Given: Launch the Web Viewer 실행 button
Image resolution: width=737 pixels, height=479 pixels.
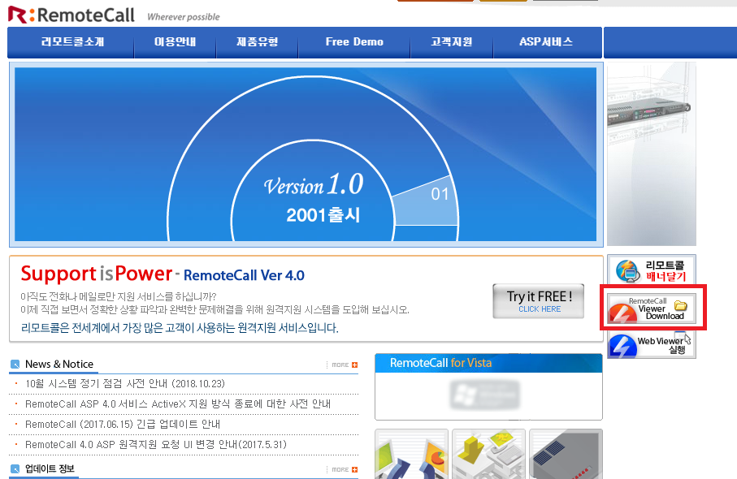Looking at the screenshot, I should pyautogui.click(x=652, y=345).
